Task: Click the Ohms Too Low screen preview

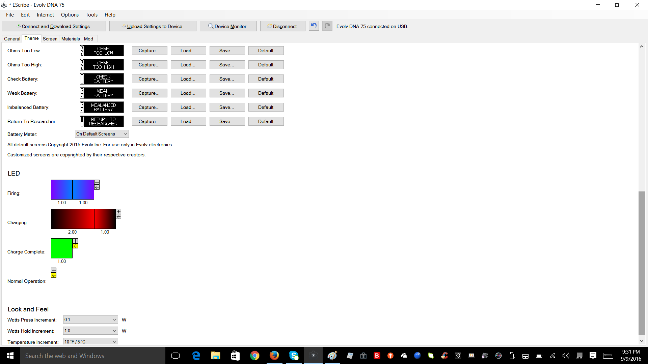Action: click(x=102, y=51)
